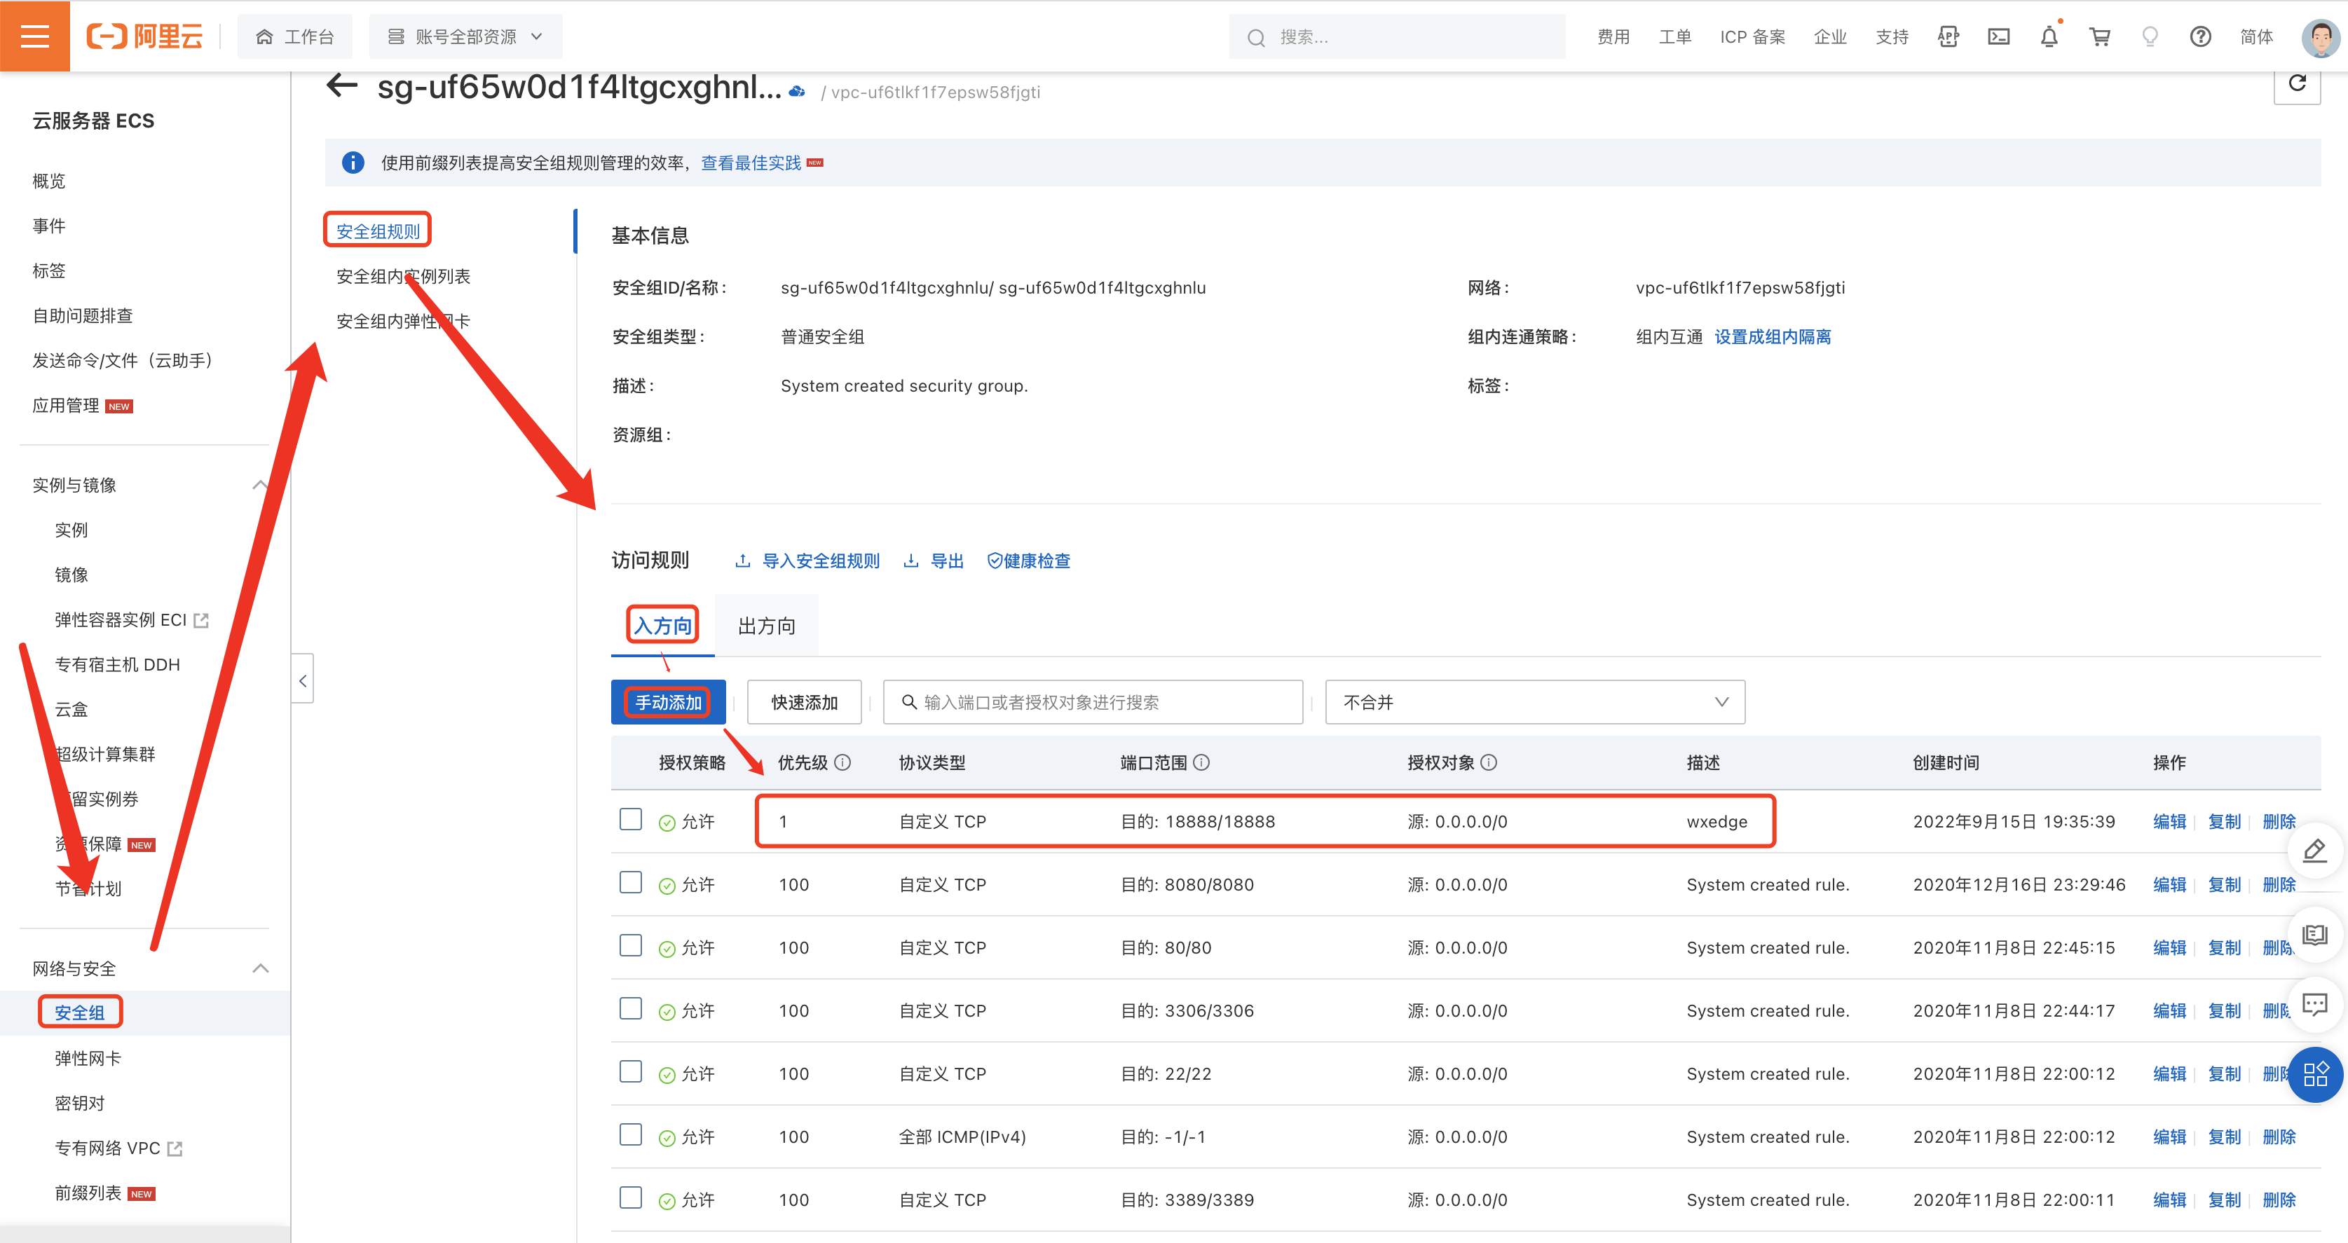
Task: Click priority column info icon
Action: pyautogui.click(x=842, y=763)
